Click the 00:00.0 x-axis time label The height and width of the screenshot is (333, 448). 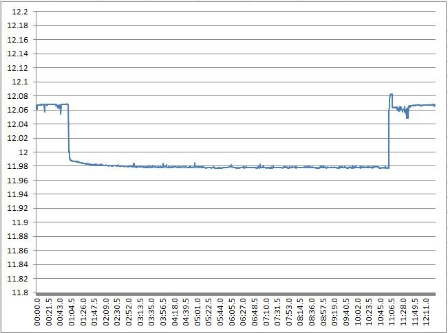coord(38,311)
